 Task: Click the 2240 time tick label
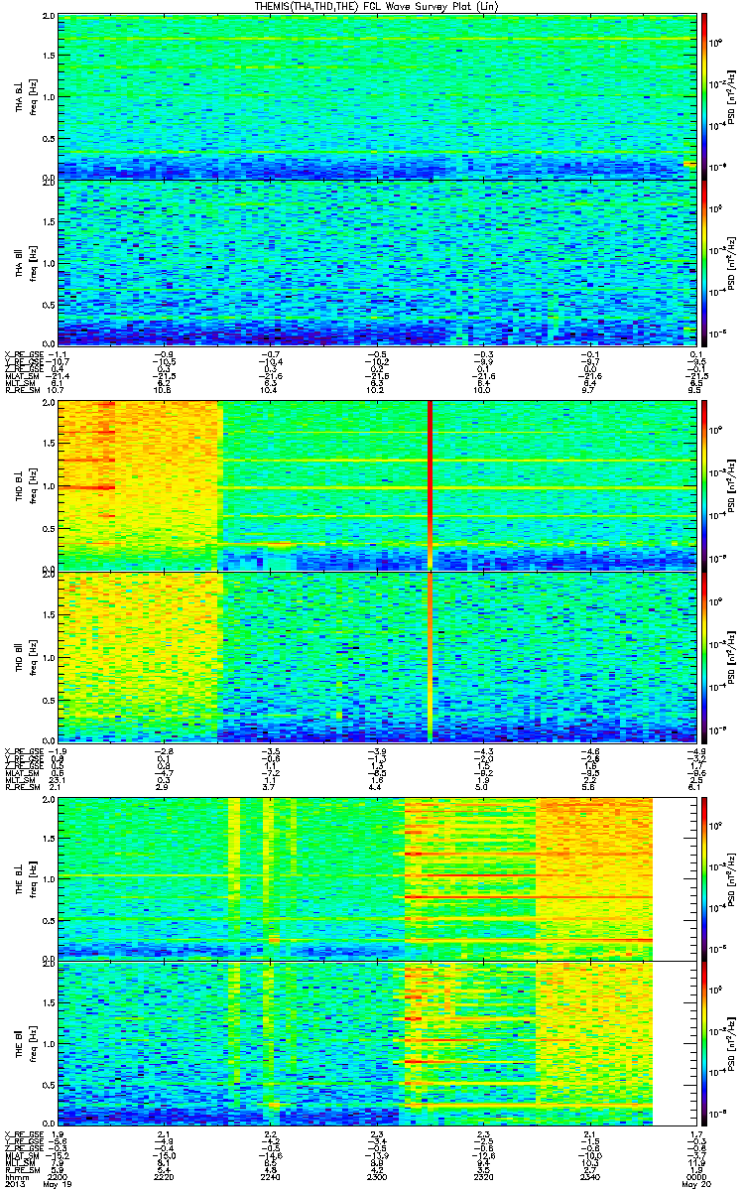[273, 1176]
